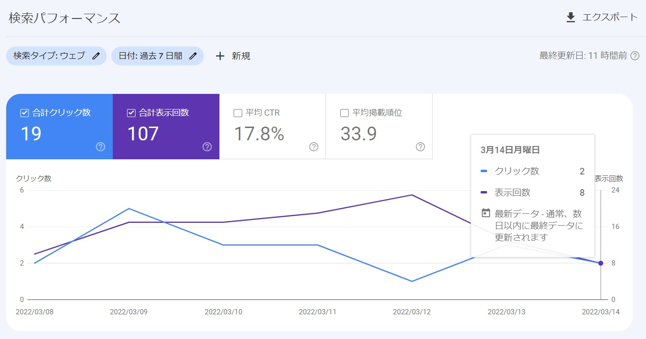Click the left axis label 4
Screen dimensions: 646x339
(22, 227)
